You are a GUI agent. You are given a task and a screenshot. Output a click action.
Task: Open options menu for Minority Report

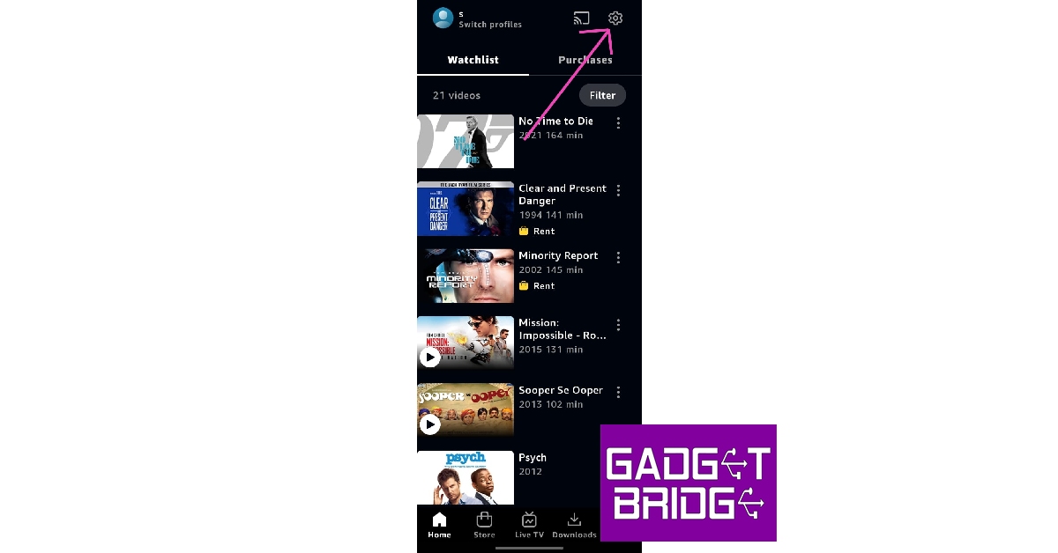pos(618,257)
